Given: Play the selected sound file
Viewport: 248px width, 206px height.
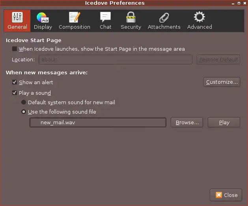Looking at the screenshot, I should coord(224,122).
